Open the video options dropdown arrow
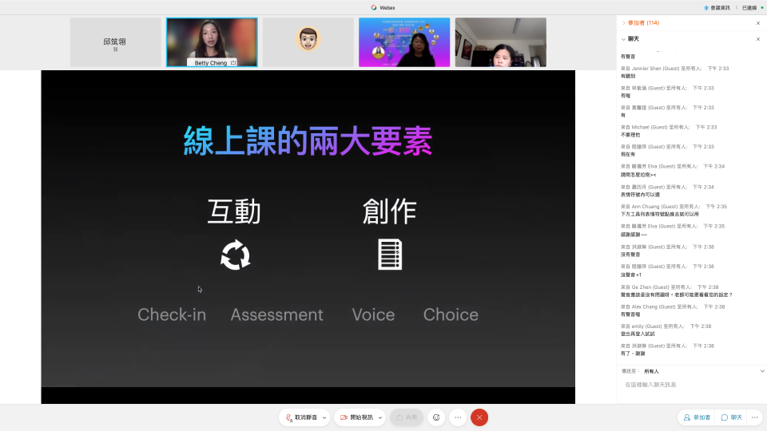Viewport: 767px width, 431px height. (380, 417)
